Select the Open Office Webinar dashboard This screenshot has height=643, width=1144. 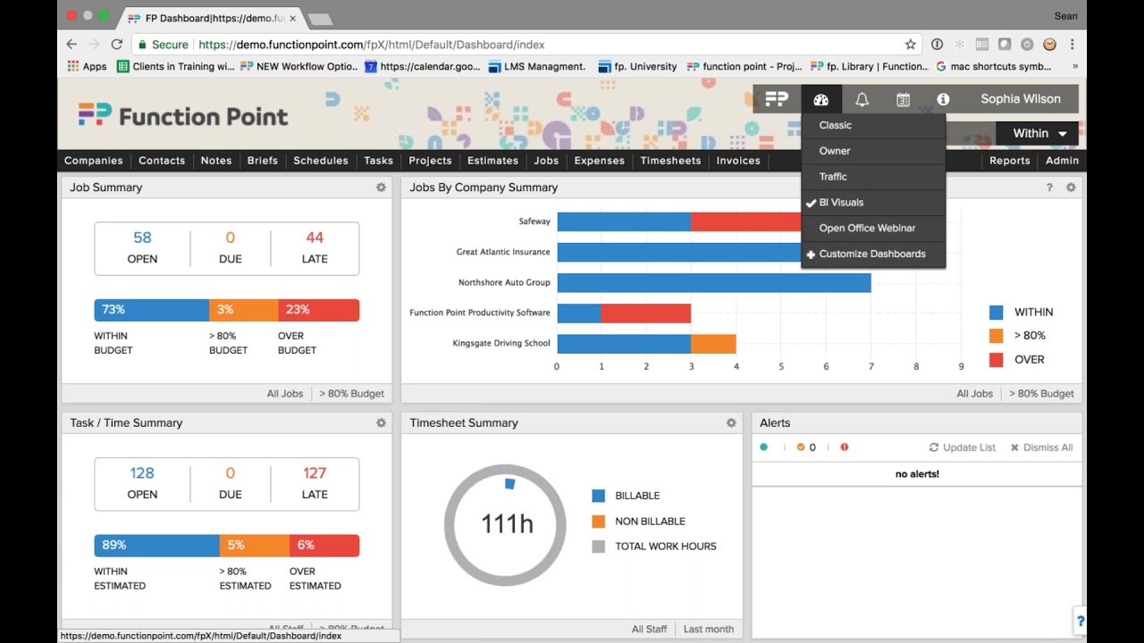coord(872,229)
